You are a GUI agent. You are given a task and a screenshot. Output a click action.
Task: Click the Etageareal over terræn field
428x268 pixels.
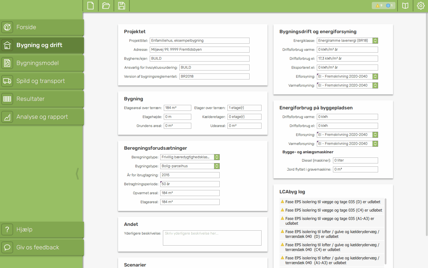[178, 108]
